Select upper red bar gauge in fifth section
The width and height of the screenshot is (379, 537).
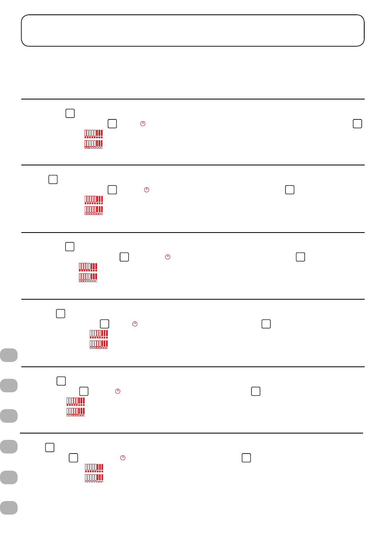click(76, 402)
